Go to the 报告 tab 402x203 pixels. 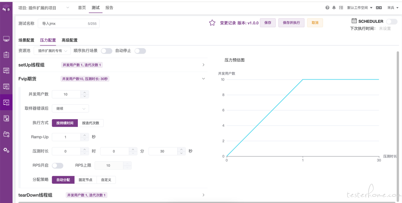coord(109,8)
